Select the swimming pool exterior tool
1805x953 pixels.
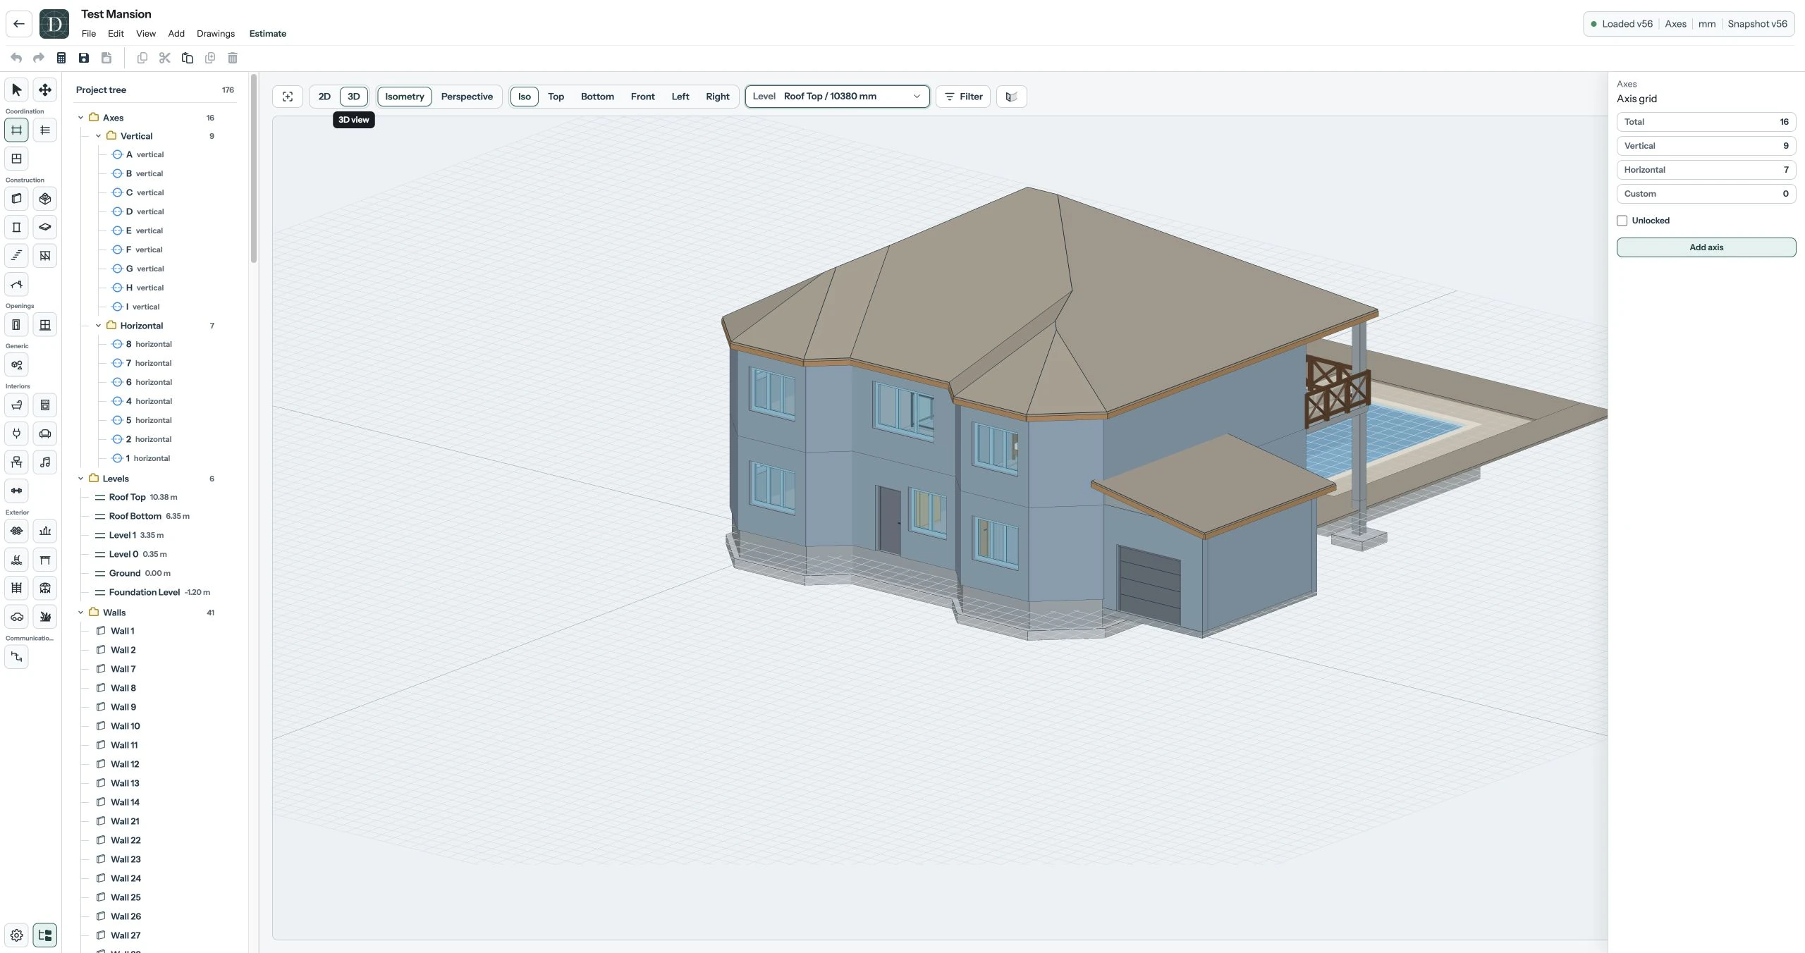[16, 560]
